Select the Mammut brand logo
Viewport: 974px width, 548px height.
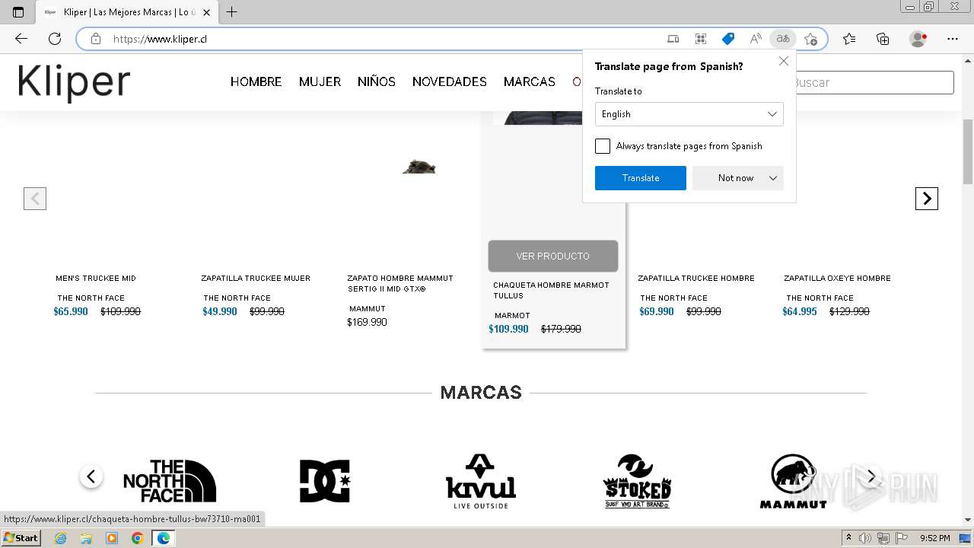[x=793, y=481]
